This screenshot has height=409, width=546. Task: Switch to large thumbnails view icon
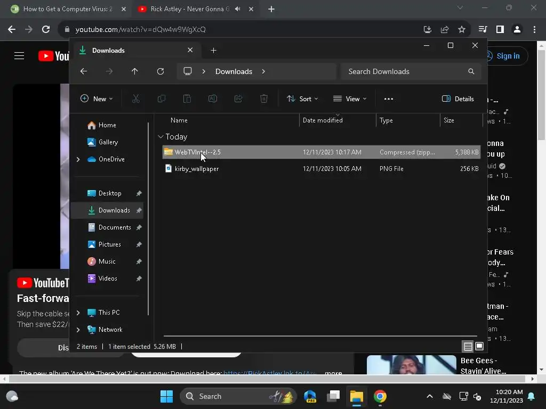(479, 346)
